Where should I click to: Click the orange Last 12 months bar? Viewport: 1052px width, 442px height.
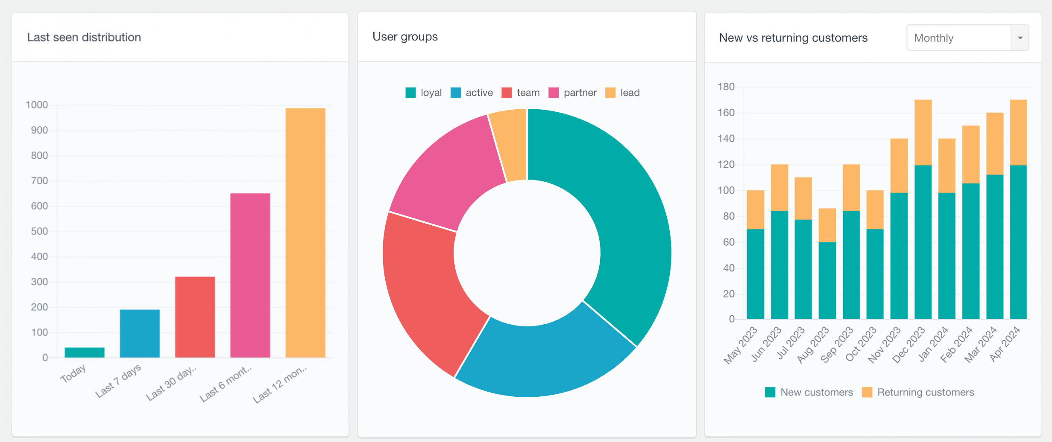pos(305,233)
